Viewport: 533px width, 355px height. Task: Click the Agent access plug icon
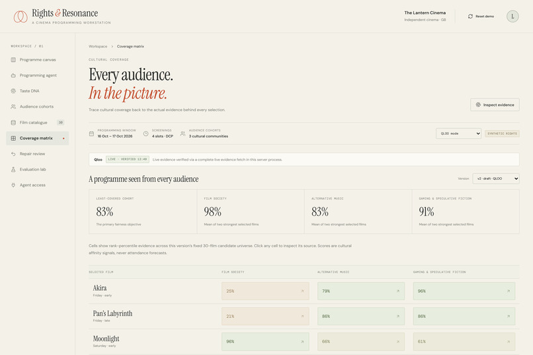[x=13, y=185]
